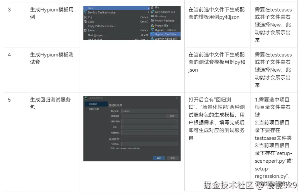Close the regression test package dialog
This screenshot has height=196, width=303.
(x=177, y=98)
